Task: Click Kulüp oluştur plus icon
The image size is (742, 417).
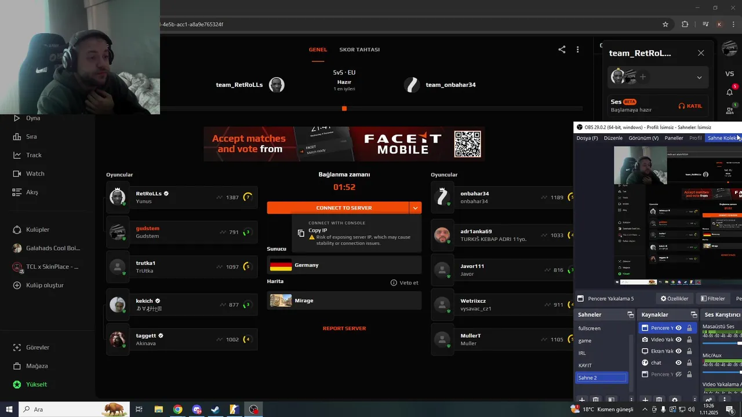Action: click(17, 285)
